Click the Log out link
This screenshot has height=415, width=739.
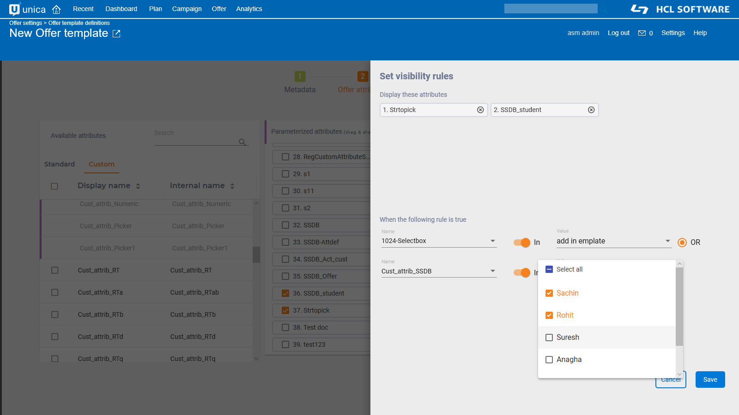618,33
